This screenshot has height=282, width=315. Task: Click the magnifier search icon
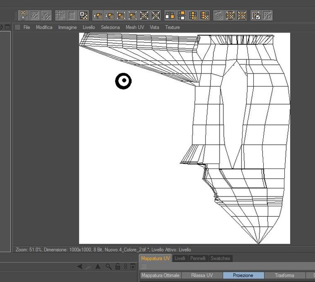click(109, 267)
